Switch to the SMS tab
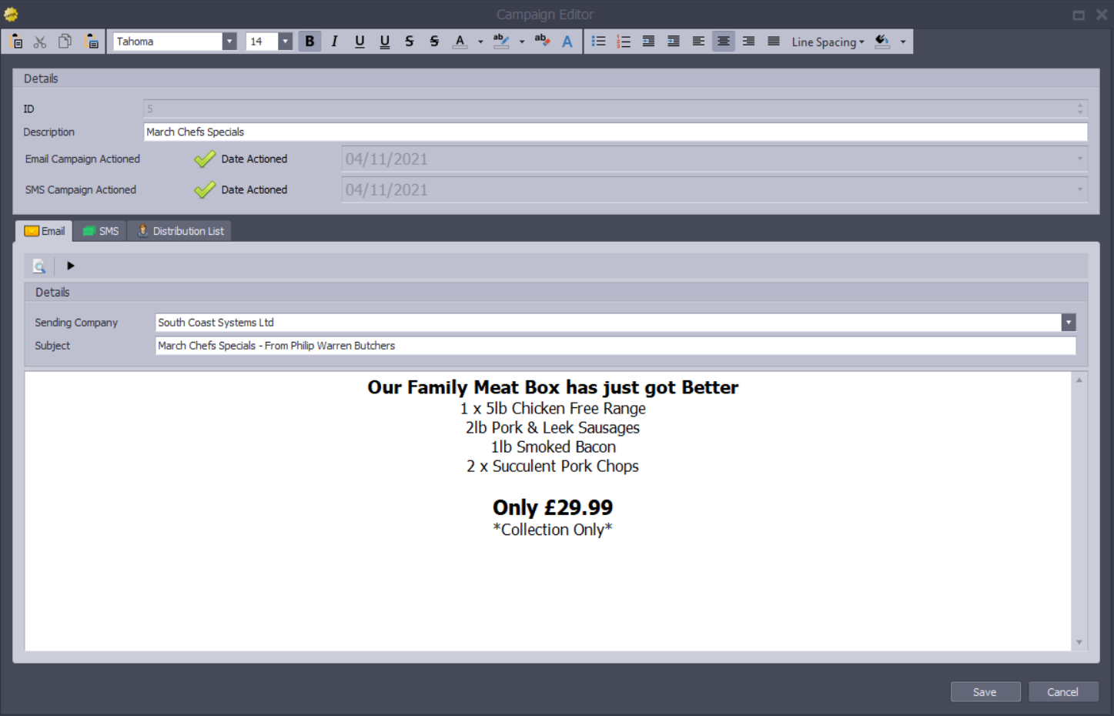Image resolution: width=1114 pixels, height=716 pixels. pos(101,231)
